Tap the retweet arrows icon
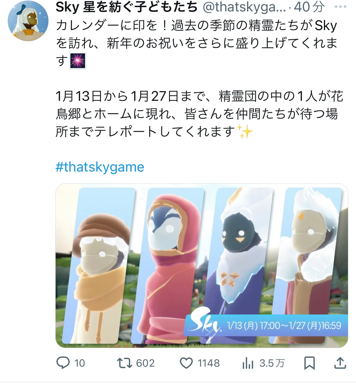The width and height of the screenshot is (356, 389). click(124, 363)
